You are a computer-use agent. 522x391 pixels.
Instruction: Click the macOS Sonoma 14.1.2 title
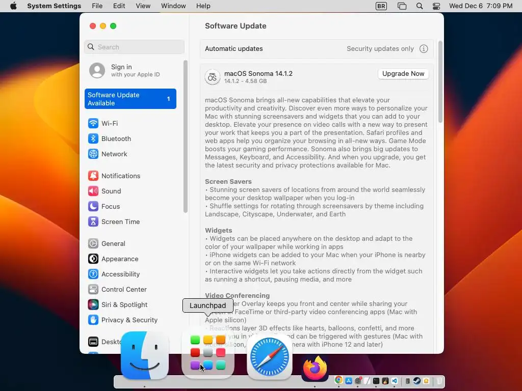(x=258, y=73)
